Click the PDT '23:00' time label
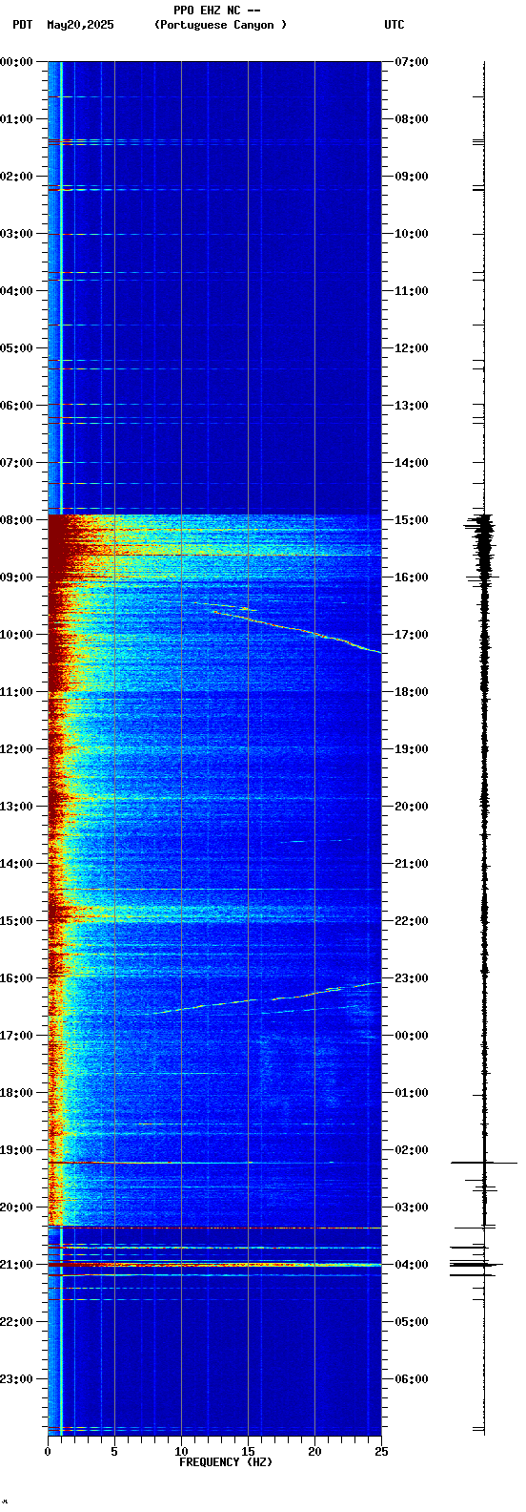Viewport: 526px width, 1512px height. (16, 1379)
